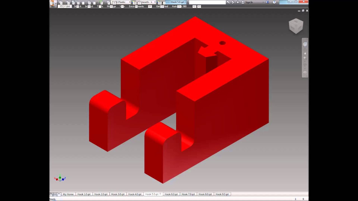
Task: Switch to the Hook 2.0.ipt tab
Action: click(x=101, y=194)
